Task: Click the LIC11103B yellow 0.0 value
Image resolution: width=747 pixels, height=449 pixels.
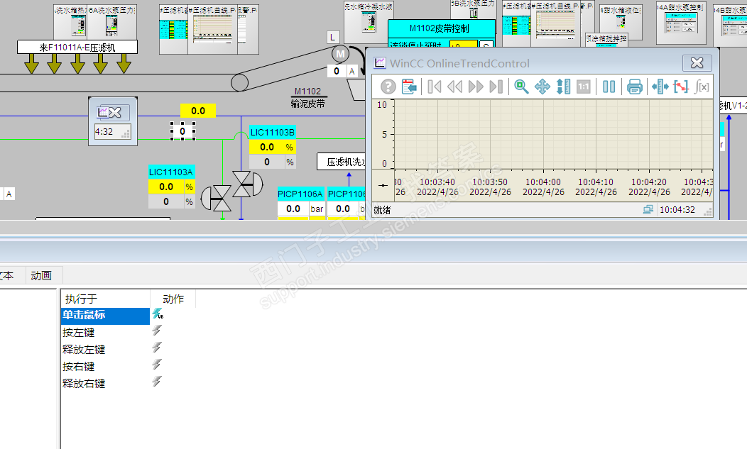Action: pos(267,147)
